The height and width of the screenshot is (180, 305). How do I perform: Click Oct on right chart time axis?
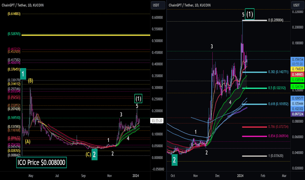tap(173, 176)
